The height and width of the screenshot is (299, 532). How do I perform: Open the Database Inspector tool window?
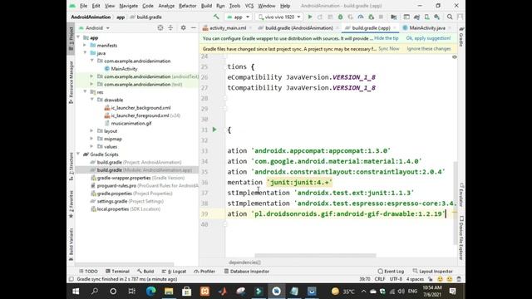coord(247,272)
